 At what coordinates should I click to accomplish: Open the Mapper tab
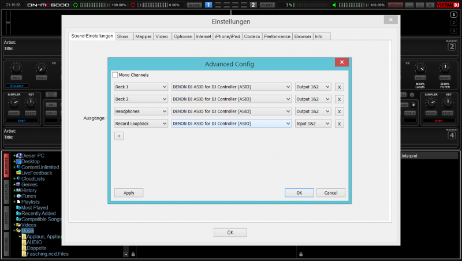click(x=143, y=36)
